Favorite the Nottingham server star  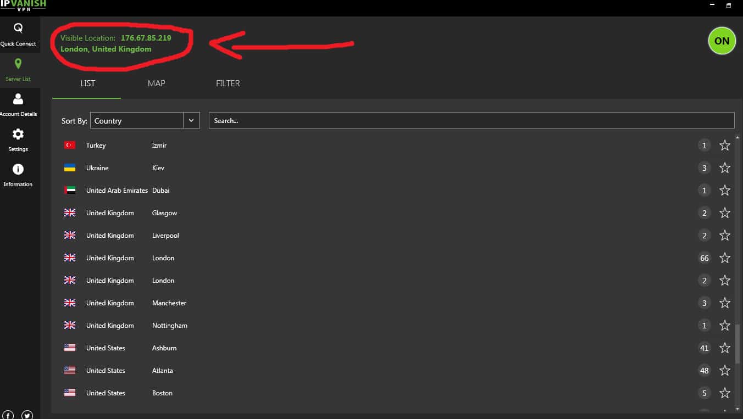click(x=725, y=326)
